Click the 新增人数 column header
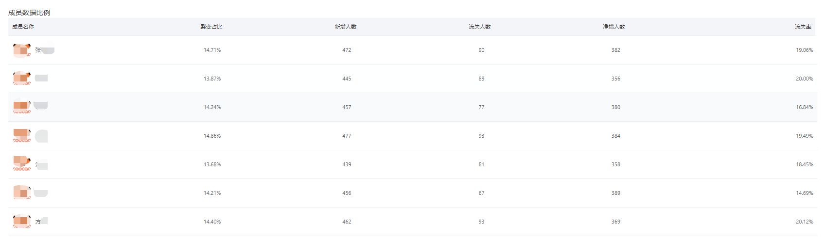The width and height of the screenshot is (824, 240). 346,27
